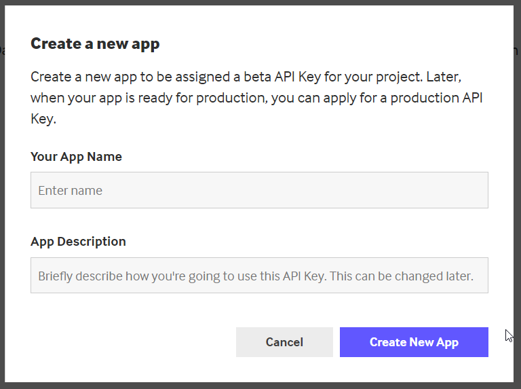This screenshot has width=521, height=389.
Task: Click the "Enter name" placeholder text
Action: coord(70,191)
